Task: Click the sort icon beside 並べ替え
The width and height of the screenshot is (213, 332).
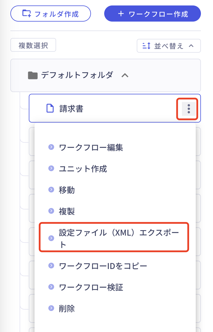Action: [147, 46]
